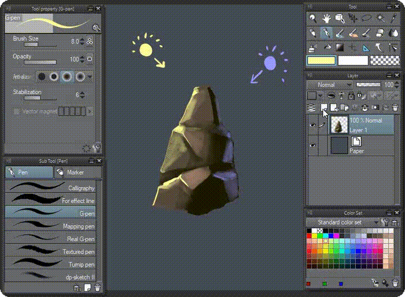
Task: Click wrench icon in Color Set panel
Action: coord(385,222)
